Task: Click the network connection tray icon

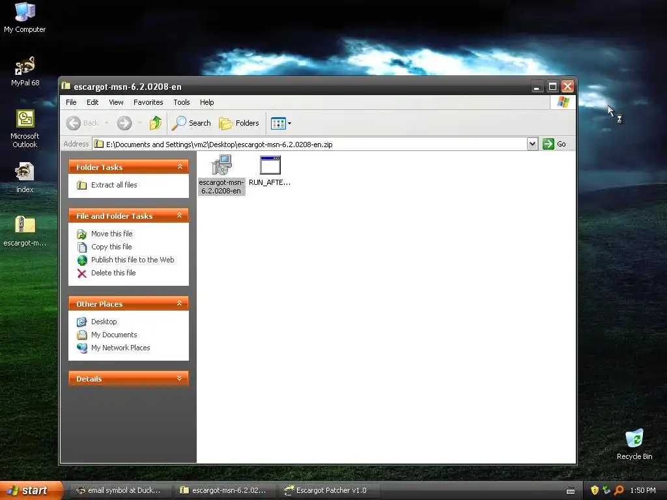Action: point(606,490)
